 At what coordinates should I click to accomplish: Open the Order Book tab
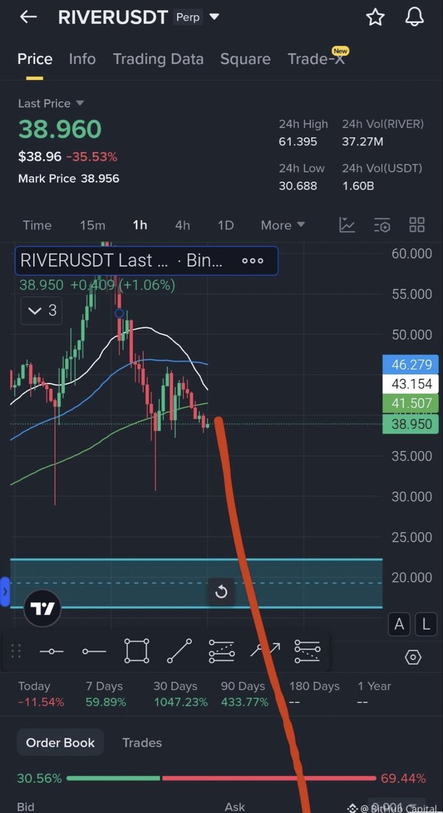coord(60,743)
